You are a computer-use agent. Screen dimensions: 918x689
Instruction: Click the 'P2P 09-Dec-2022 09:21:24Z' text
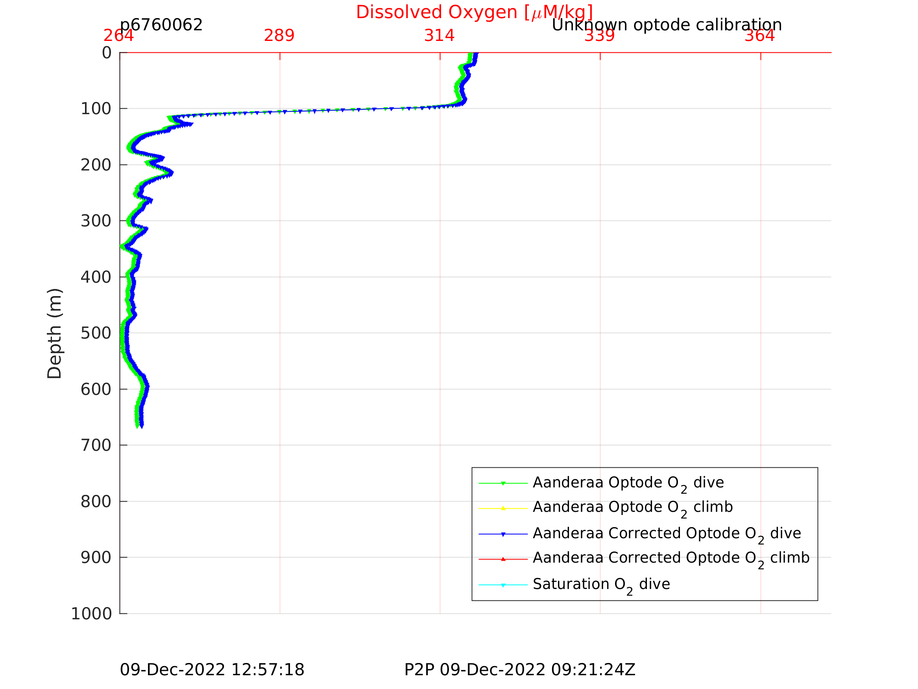pos(519,670)
